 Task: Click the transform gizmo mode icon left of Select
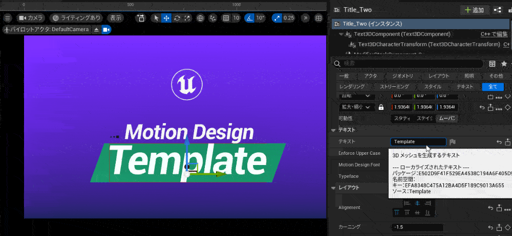coord(141,18)
